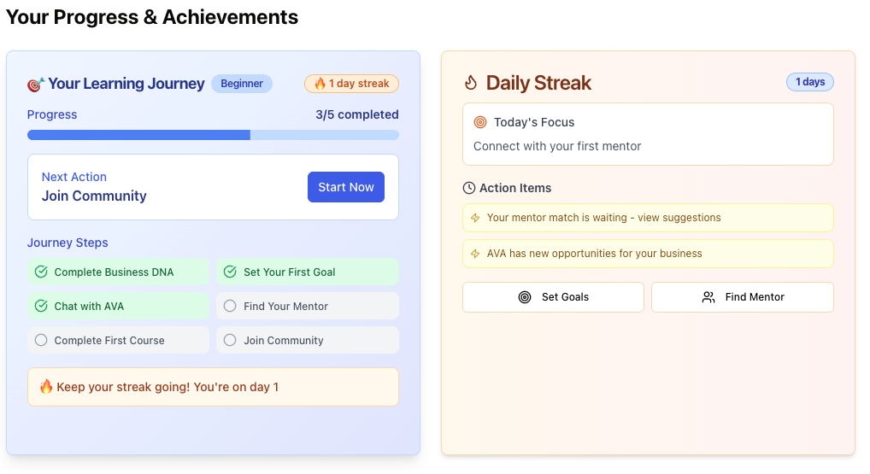Click the target icon in Set Goals button
The height and width of the screenshot is (474, 870).
525,297
